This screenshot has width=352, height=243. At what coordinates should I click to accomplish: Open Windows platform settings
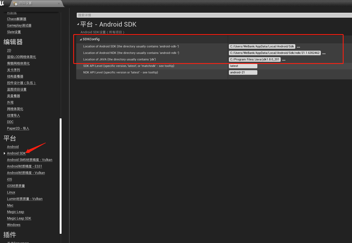tap(14, 225)
